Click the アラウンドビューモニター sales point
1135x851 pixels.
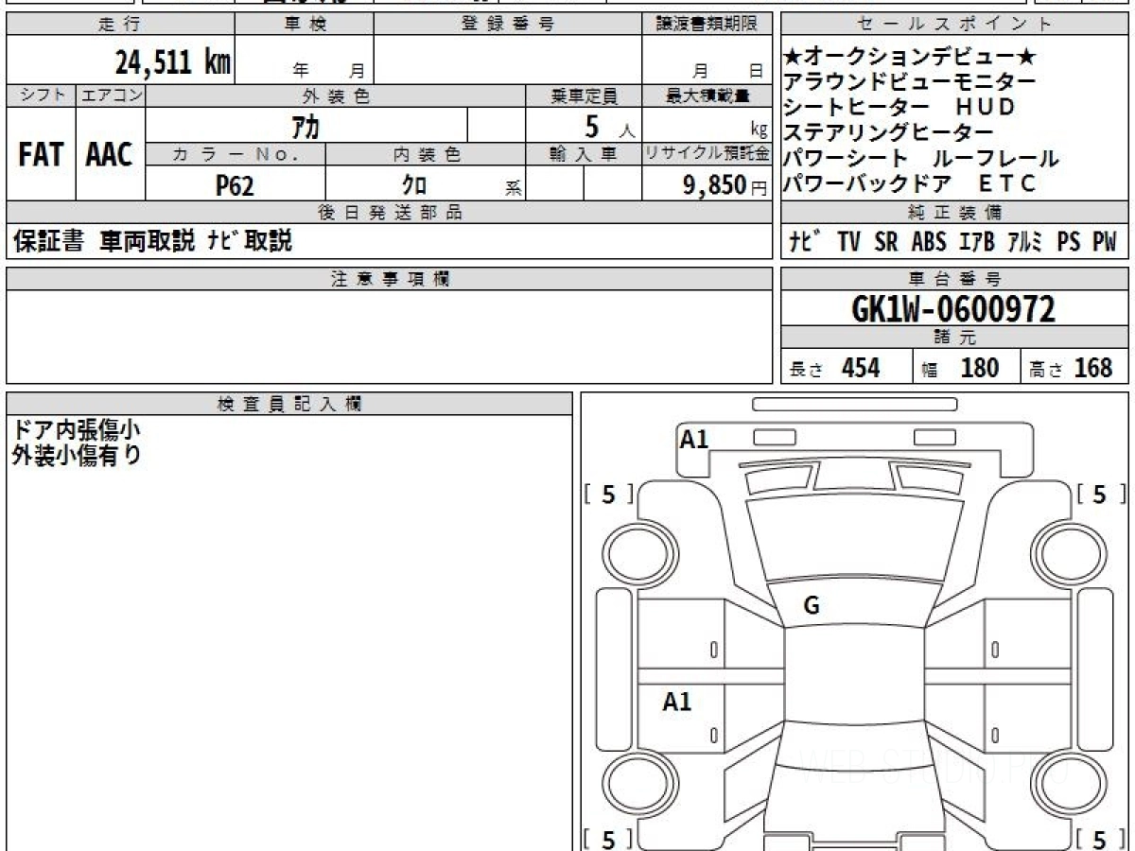tap(909, 82)
